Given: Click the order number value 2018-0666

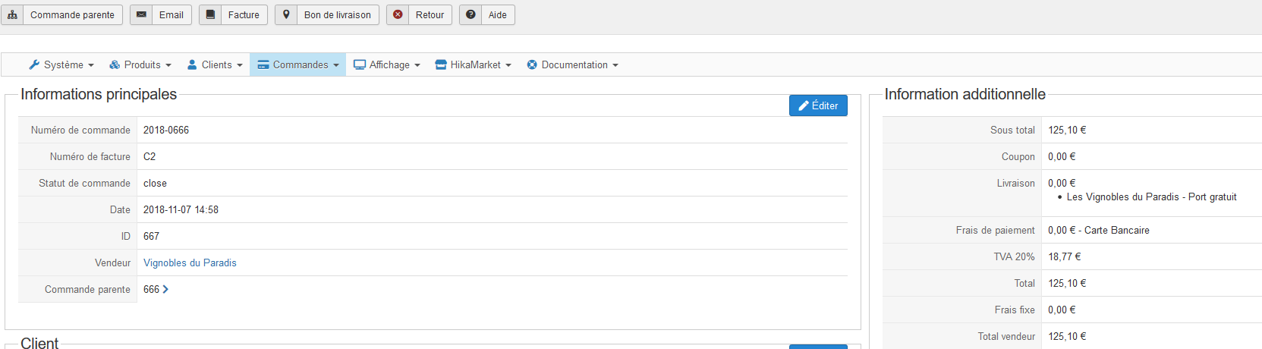Looking at the screenshot, I should (x=166, y=130).
